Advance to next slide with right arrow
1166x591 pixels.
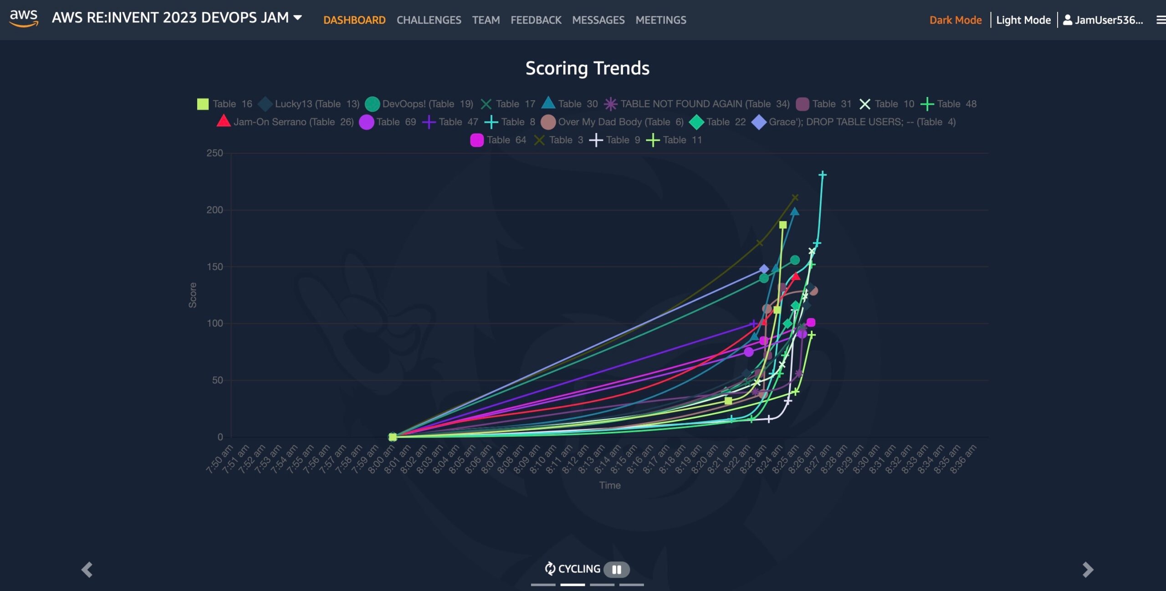tap(1088, 570)
